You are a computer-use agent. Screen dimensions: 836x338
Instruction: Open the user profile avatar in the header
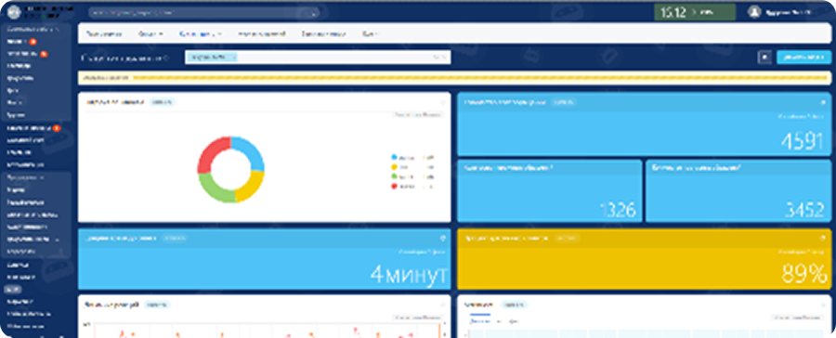pos(753,12)
